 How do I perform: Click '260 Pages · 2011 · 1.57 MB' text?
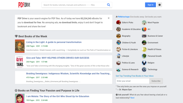37,62
